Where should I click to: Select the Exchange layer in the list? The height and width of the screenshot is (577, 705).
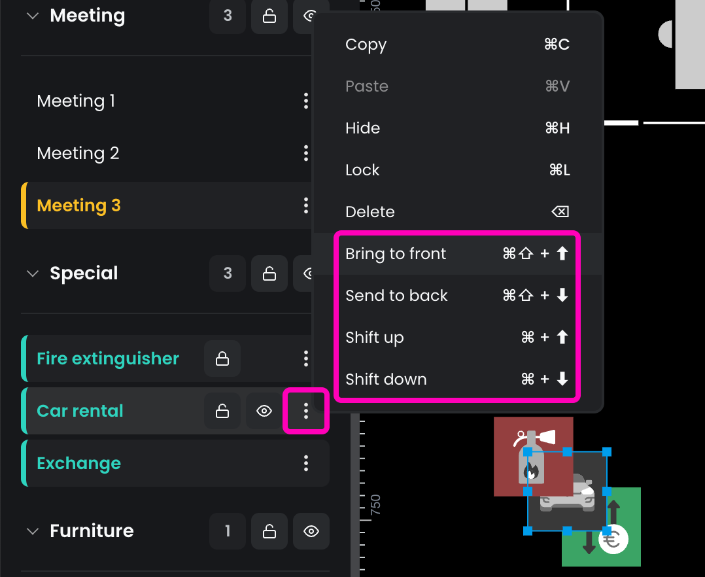[x=79, y=463]
